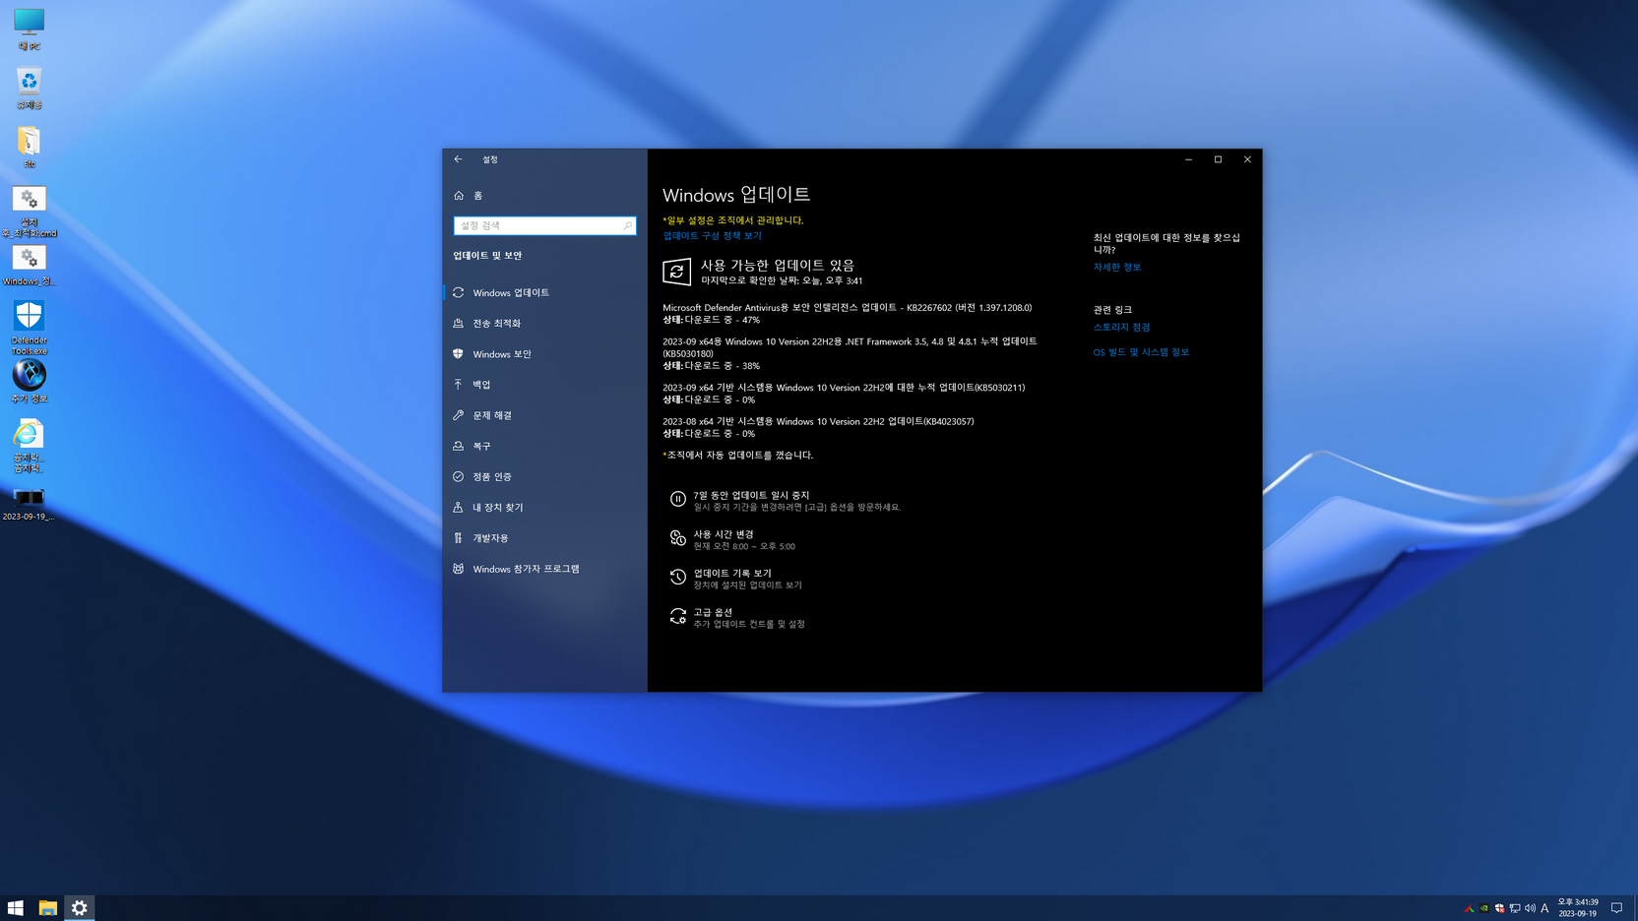Click the update line 'KB4023057'
This screenshot has width=1638, height=921.
[x=818, y=421]
